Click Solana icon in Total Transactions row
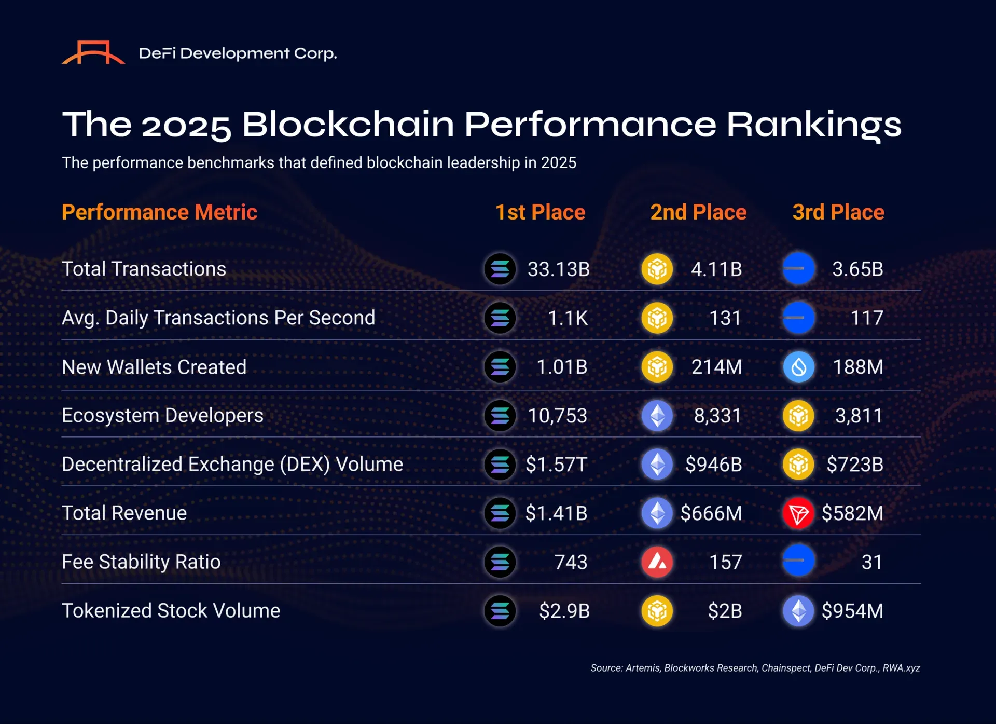 pos(500,269)
